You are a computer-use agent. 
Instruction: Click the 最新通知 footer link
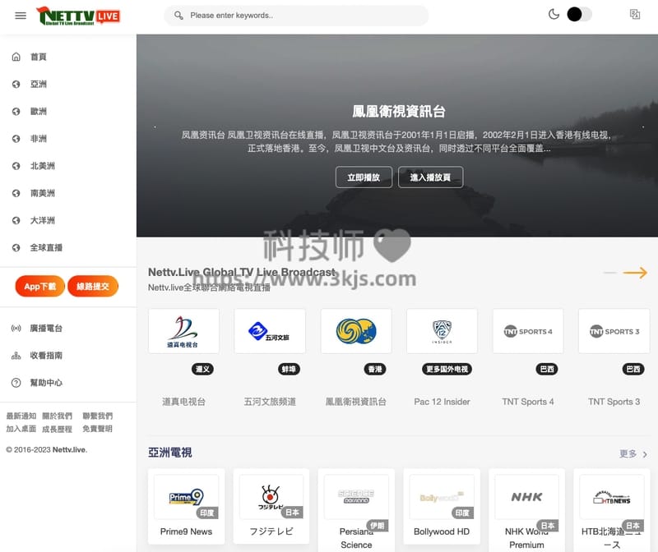click(x=21, y=416)
